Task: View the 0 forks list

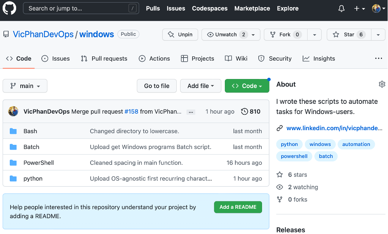Action: tap(292, 200)
